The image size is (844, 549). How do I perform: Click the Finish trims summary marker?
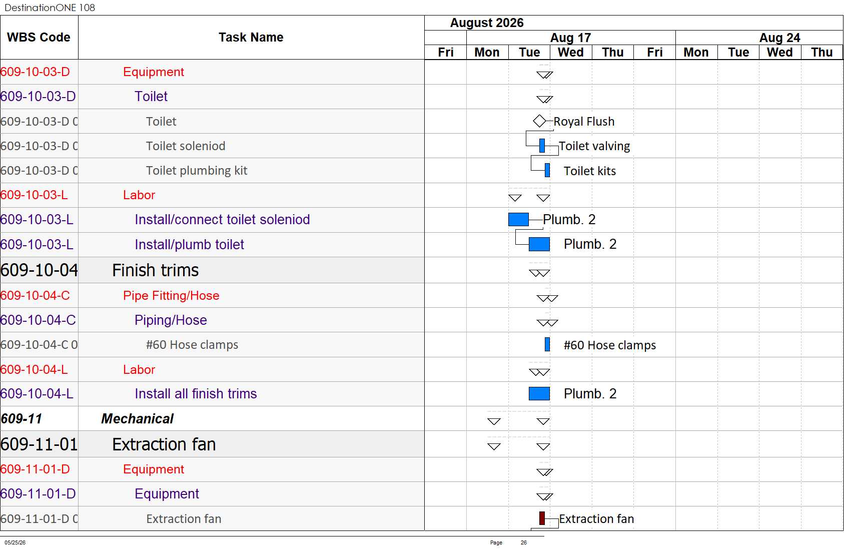539,273
